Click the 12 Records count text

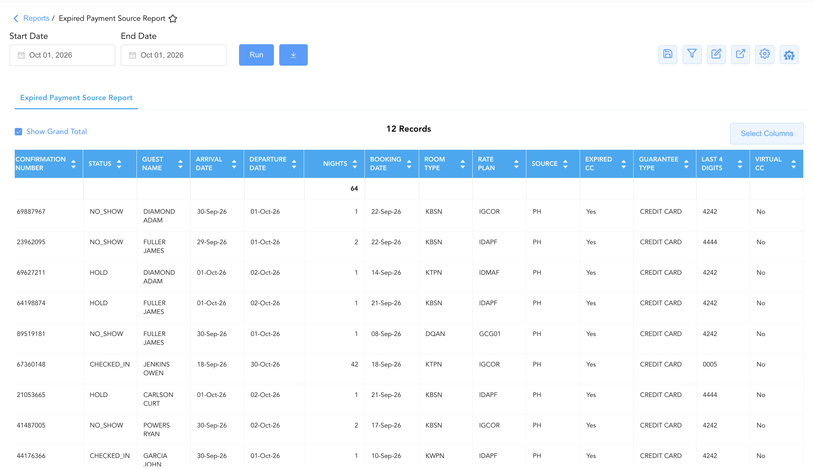409,129
